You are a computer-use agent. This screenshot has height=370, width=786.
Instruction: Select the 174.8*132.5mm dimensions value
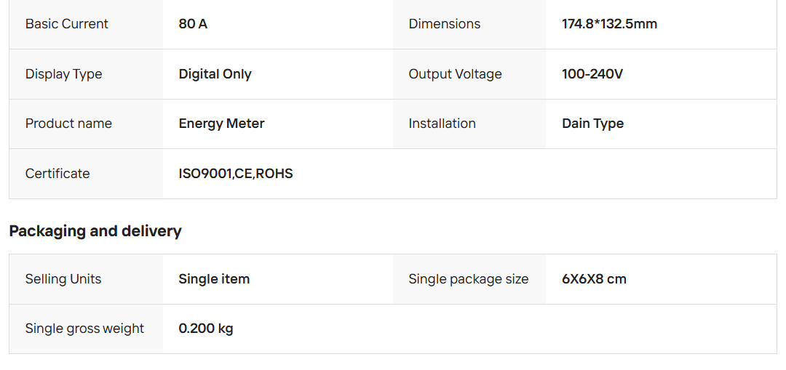pos(609,24)
